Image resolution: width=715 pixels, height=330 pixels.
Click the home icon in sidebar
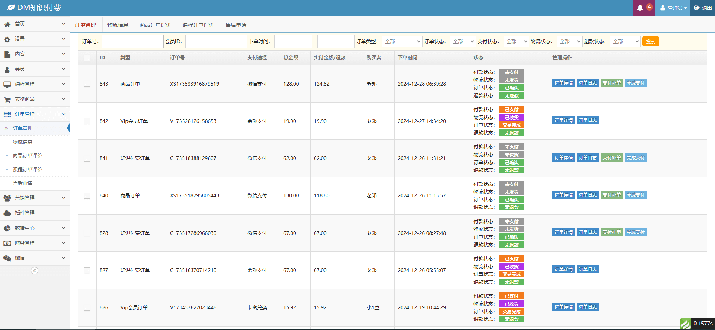point(7,24)
